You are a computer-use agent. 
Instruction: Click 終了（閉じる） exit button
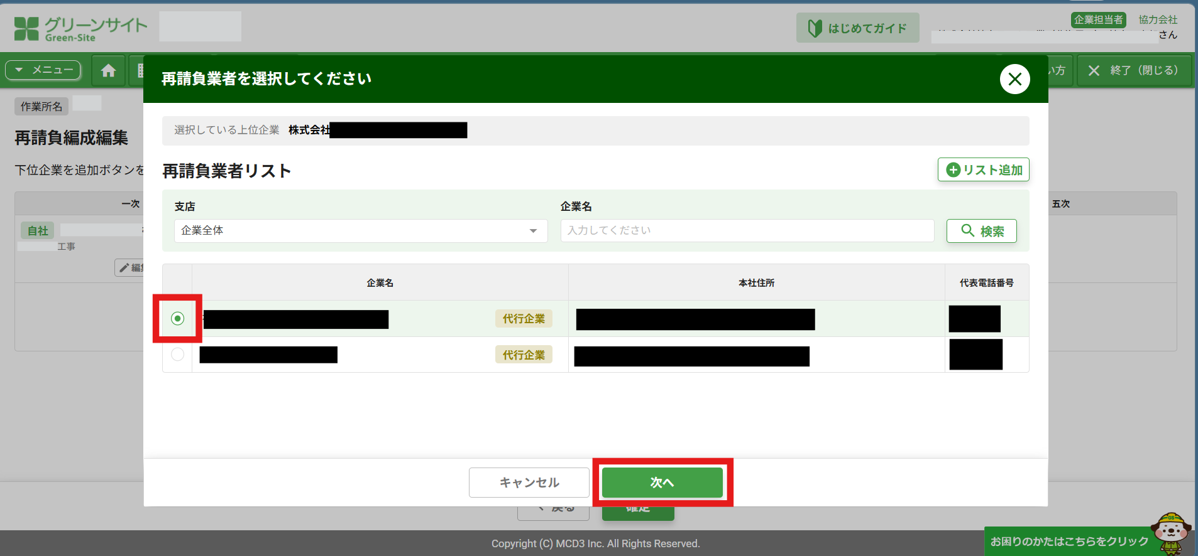1135,70
